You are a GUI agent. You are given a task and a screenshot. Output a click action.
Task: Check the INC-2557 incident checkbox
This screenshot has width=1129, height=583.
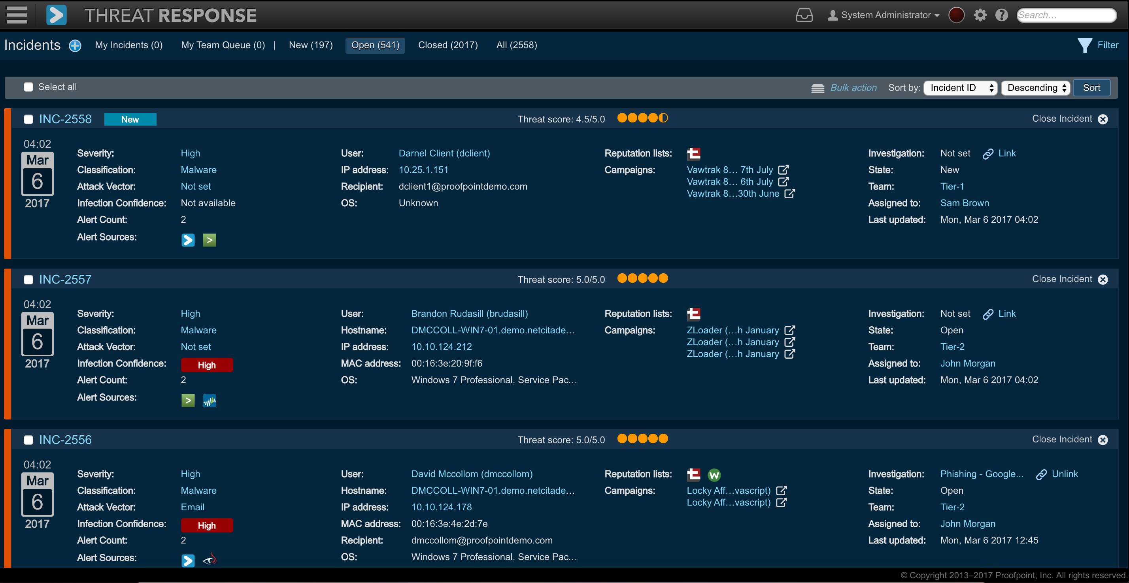(x=28, y=280)
